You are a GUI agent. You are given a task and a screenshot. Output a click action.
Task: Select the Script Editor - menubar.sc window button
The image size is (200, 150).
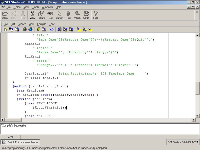click(x=19, y=142)
